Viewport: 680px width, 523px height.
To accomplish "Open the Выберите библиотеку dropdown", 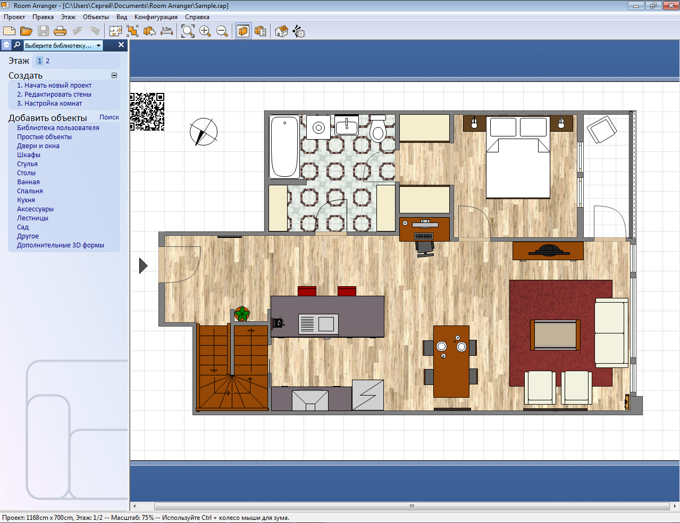I will [x=63, y=46].
